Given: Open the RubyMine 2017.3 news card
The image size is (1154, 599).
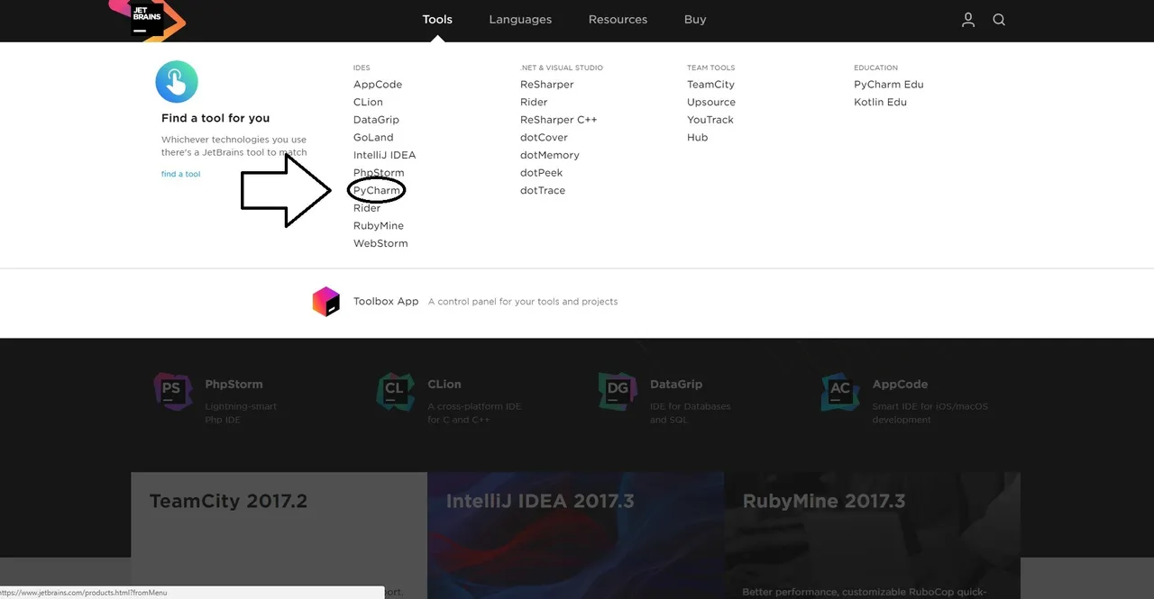Looking at the screenshot, I should 872,535.
